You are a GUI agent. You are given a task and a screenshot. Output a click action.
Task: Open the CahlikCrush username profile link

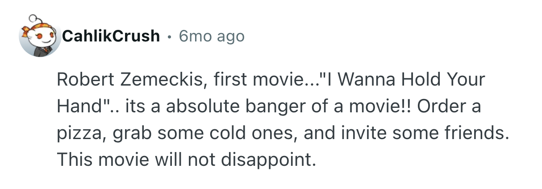pos(111,36)
